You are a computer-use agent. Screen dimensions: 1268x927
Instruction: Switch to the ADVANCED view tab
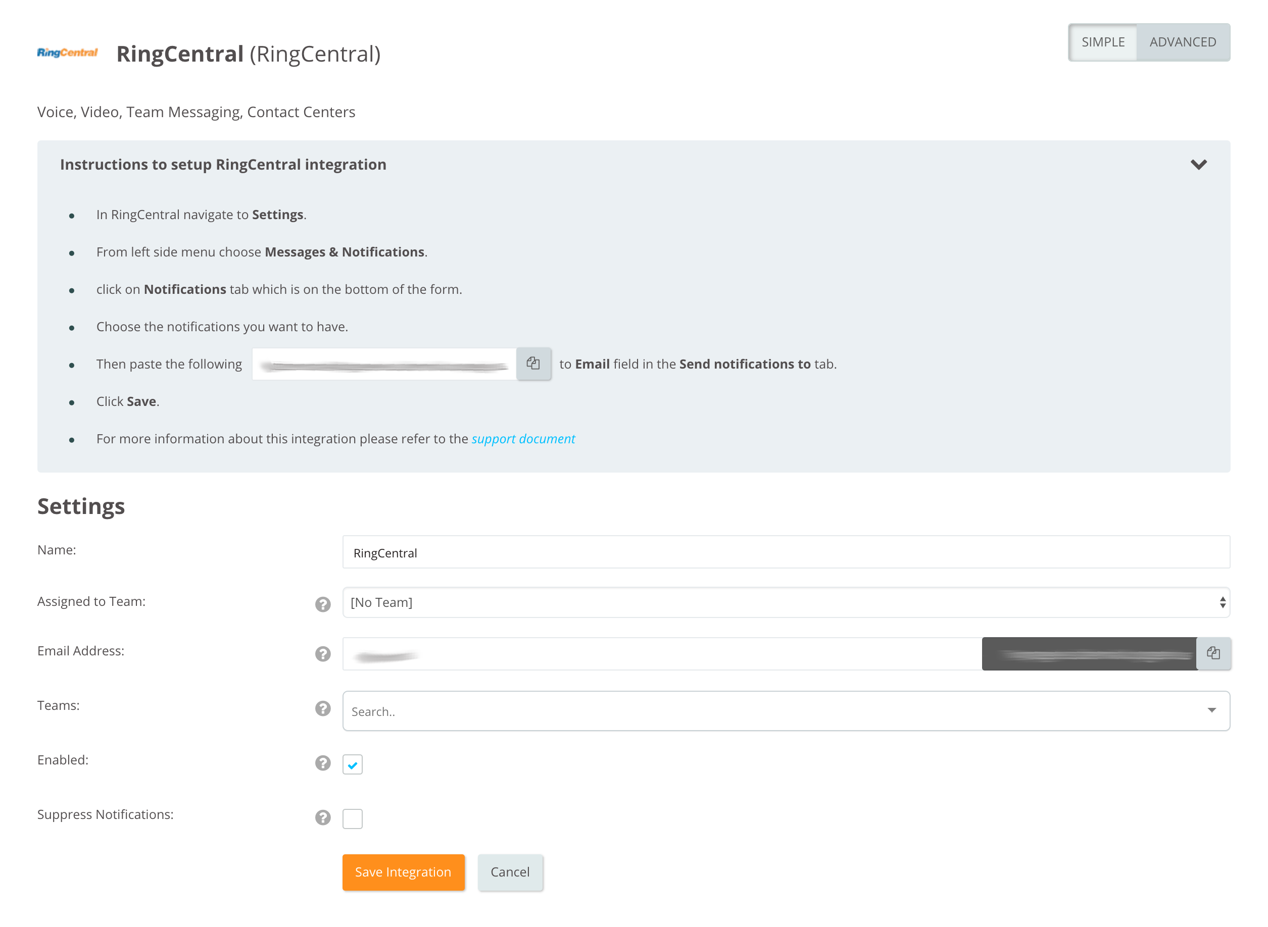tap(1182, 42)
